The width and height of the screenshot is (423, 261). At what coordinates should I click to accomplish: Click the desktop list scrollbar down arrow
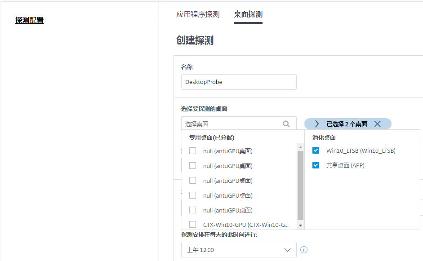pyautogui.click(x=301, y=226)
